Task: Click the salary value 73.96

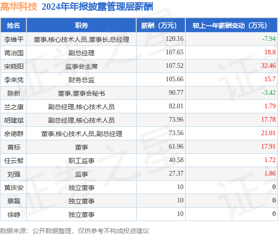Action: pos(176,119)
